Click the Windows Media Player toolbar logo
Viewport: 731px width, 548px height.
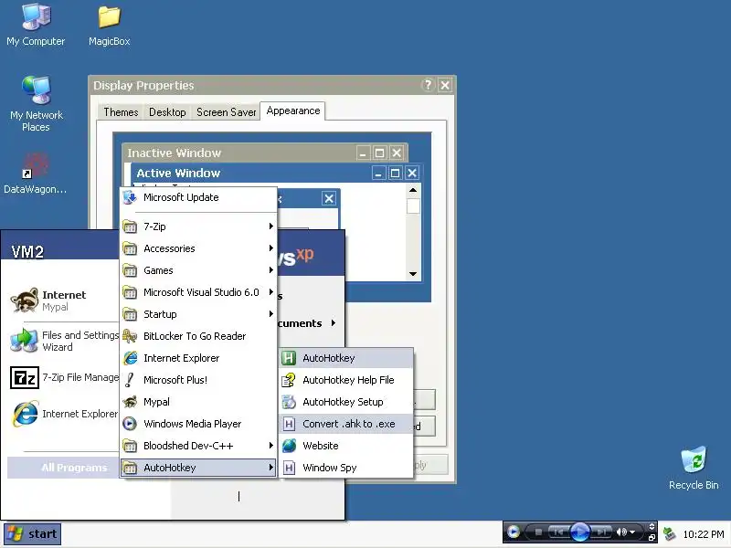coord(514,532)
